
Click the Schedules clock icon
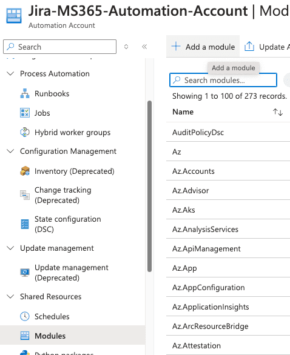pyautogui.click(x=25, y=316)
